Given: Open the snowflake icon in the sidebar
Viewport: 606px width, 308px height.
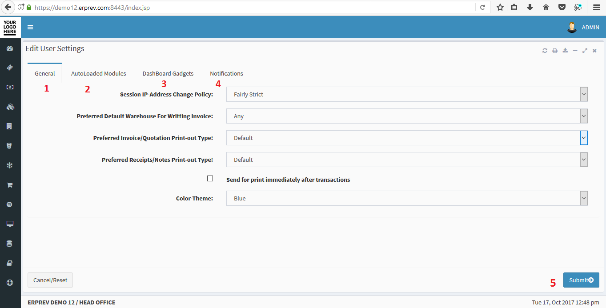Looking at the screenshot, I should pos(10,165).
